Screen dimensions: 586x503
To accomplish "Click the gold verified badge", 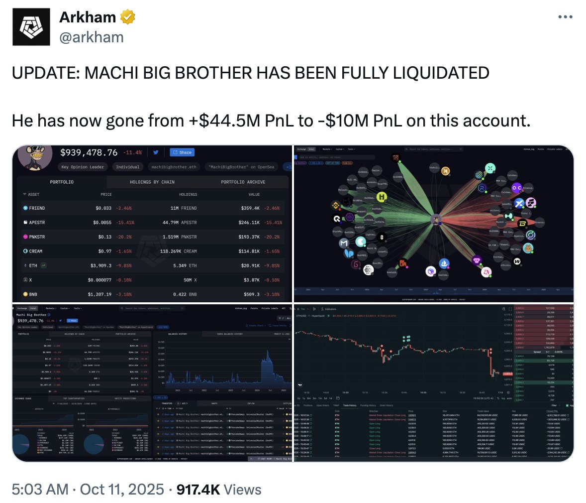I will coord(128,17).
